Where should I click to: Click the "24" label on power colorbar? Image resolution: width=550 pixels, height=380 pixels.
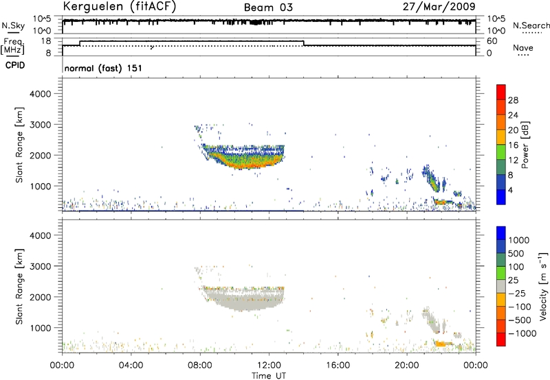[513, 115]
